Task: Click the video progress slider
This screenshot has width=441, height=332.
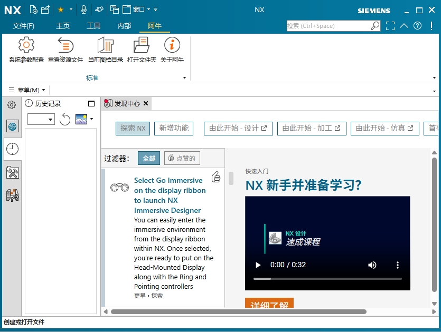Action: click(x=327, y=279)
